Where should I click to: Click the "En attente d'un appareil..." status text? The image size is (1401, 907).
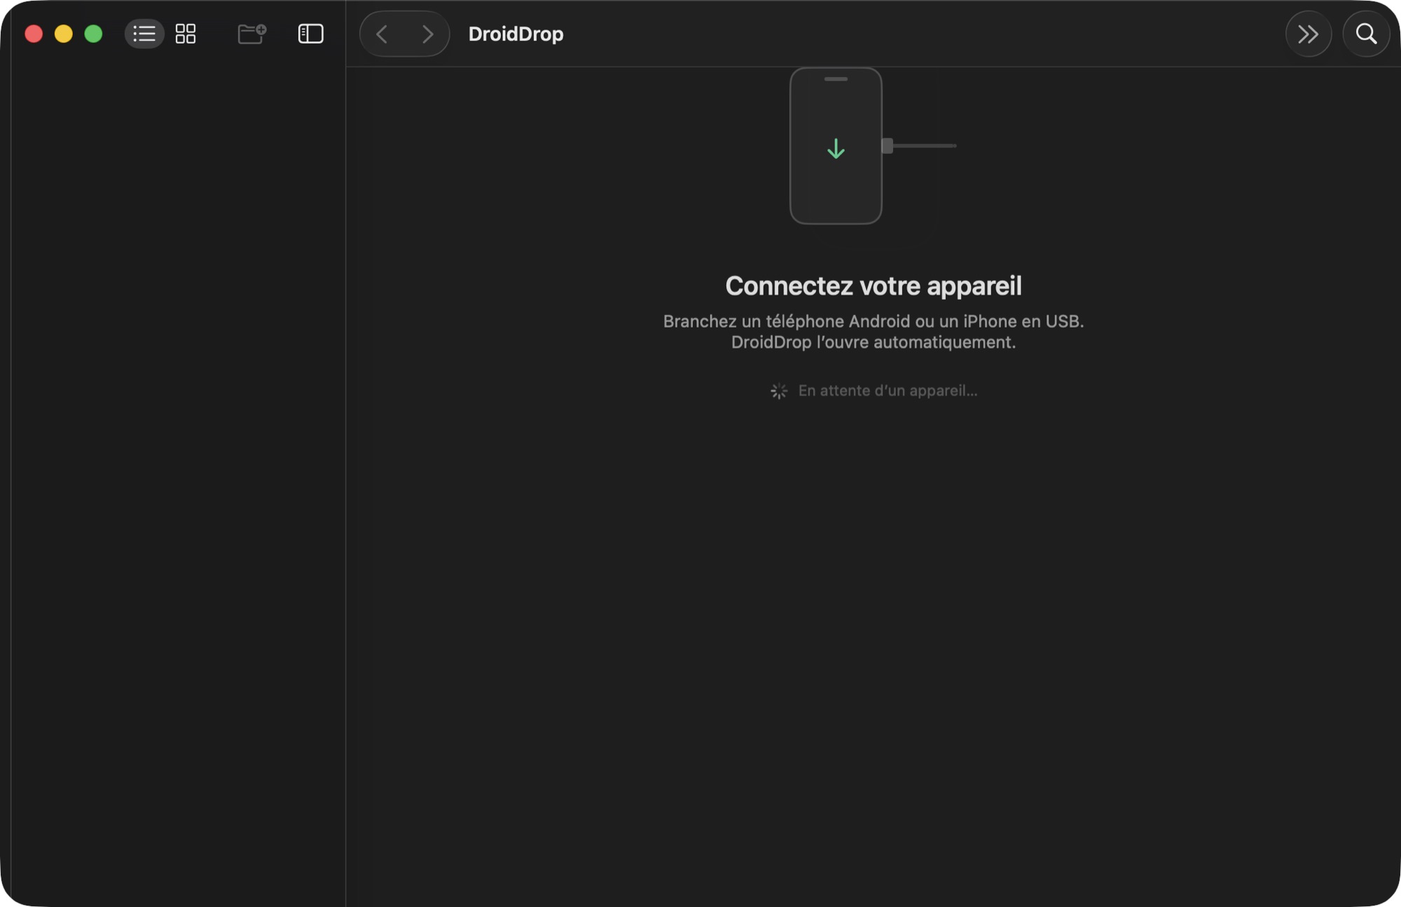tap(888, 391)
